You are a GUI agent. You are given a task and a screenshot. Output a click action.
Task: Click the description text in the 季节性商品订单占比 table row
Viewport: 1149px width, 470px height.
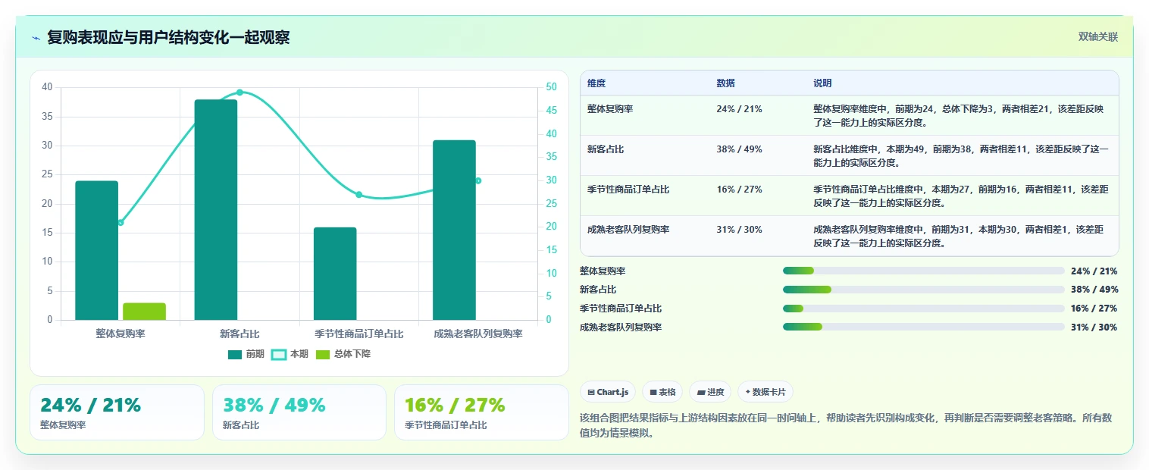click(x=961, y=196)
